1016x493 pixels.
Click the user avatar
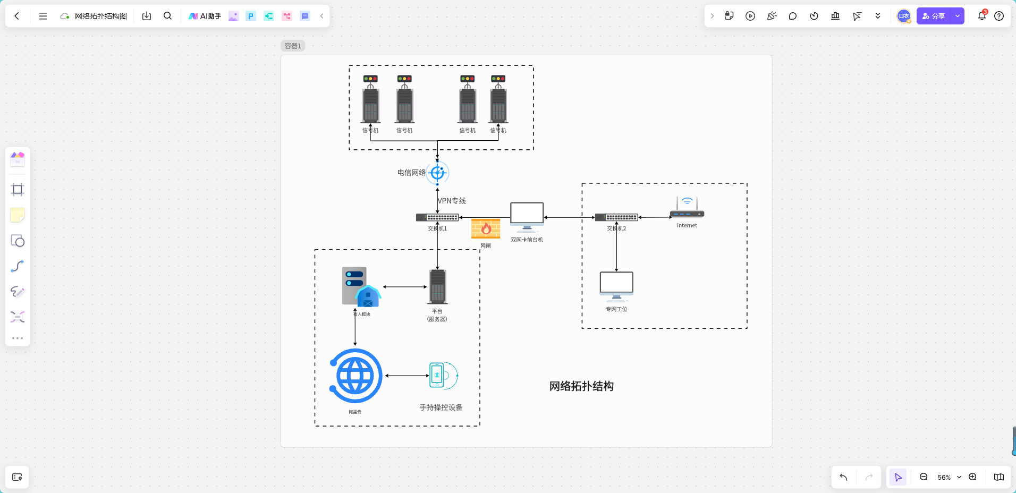pyautogui.click(x=903, y=16)
